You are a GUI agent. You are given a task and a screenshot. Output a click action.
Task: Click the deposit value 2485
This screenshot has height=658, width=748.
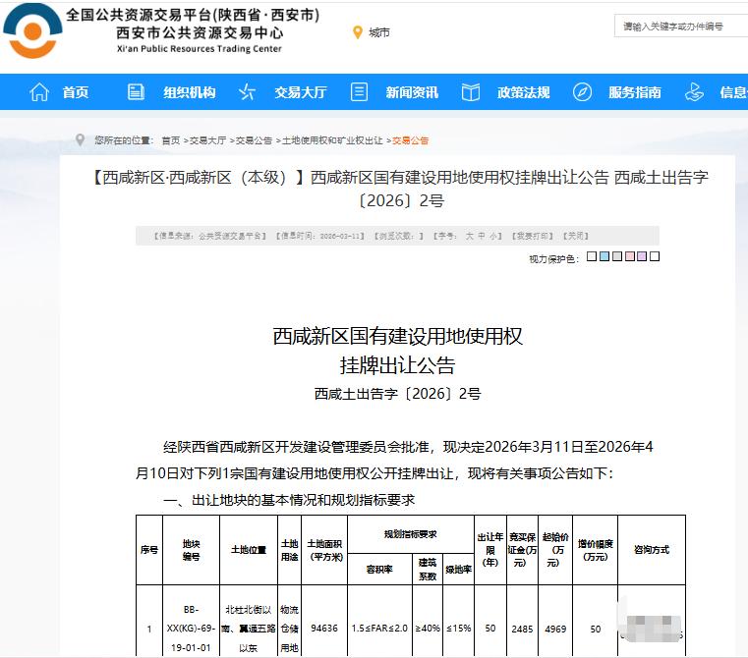tap(522, 629)
